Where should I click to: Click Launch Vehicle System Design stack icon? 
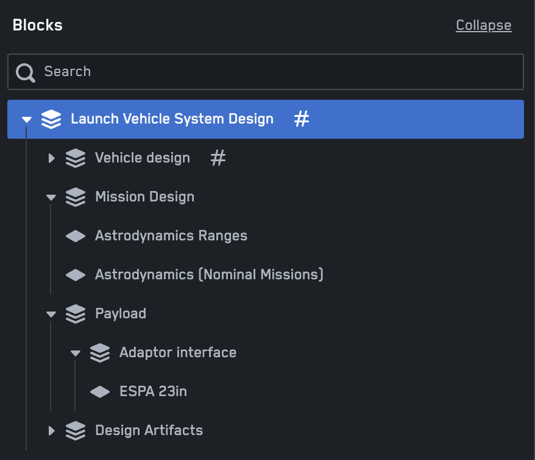(x=51, y=119)
